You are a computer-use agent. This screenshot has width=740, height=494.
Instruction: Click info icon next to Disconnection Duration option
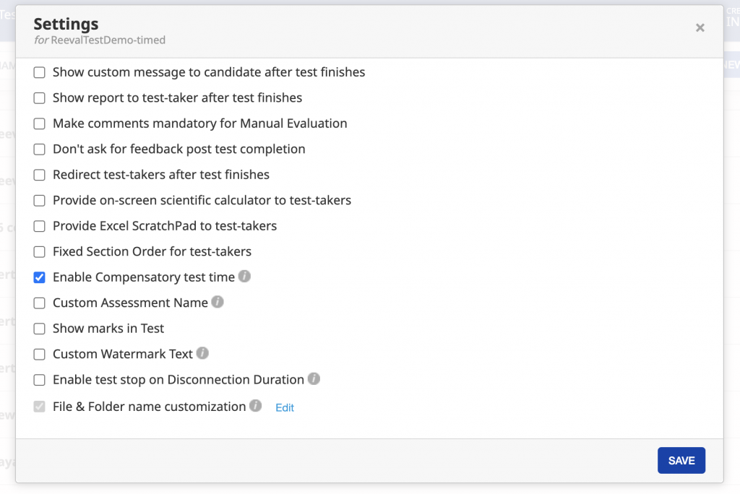coord(314,378)
